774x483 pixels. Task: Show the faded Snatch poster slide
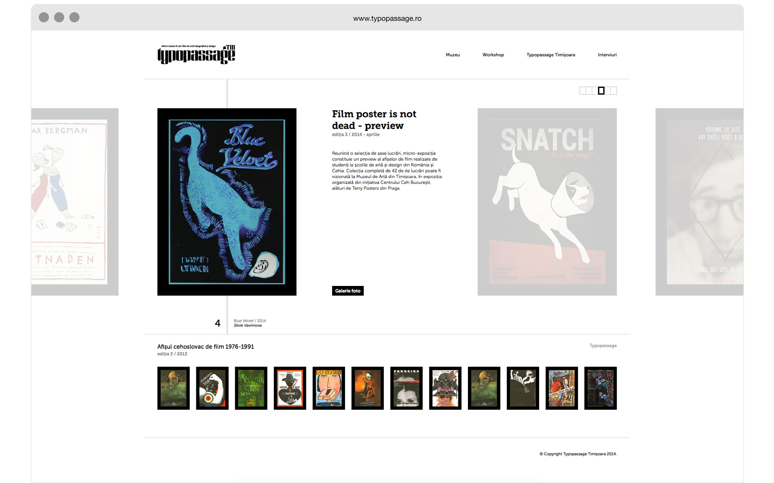click(547, 202)
